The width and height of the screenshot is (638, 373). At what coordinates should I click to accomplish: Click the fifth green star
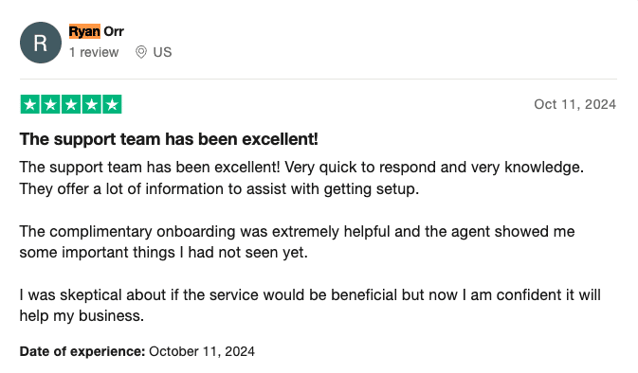coord(112,104)
